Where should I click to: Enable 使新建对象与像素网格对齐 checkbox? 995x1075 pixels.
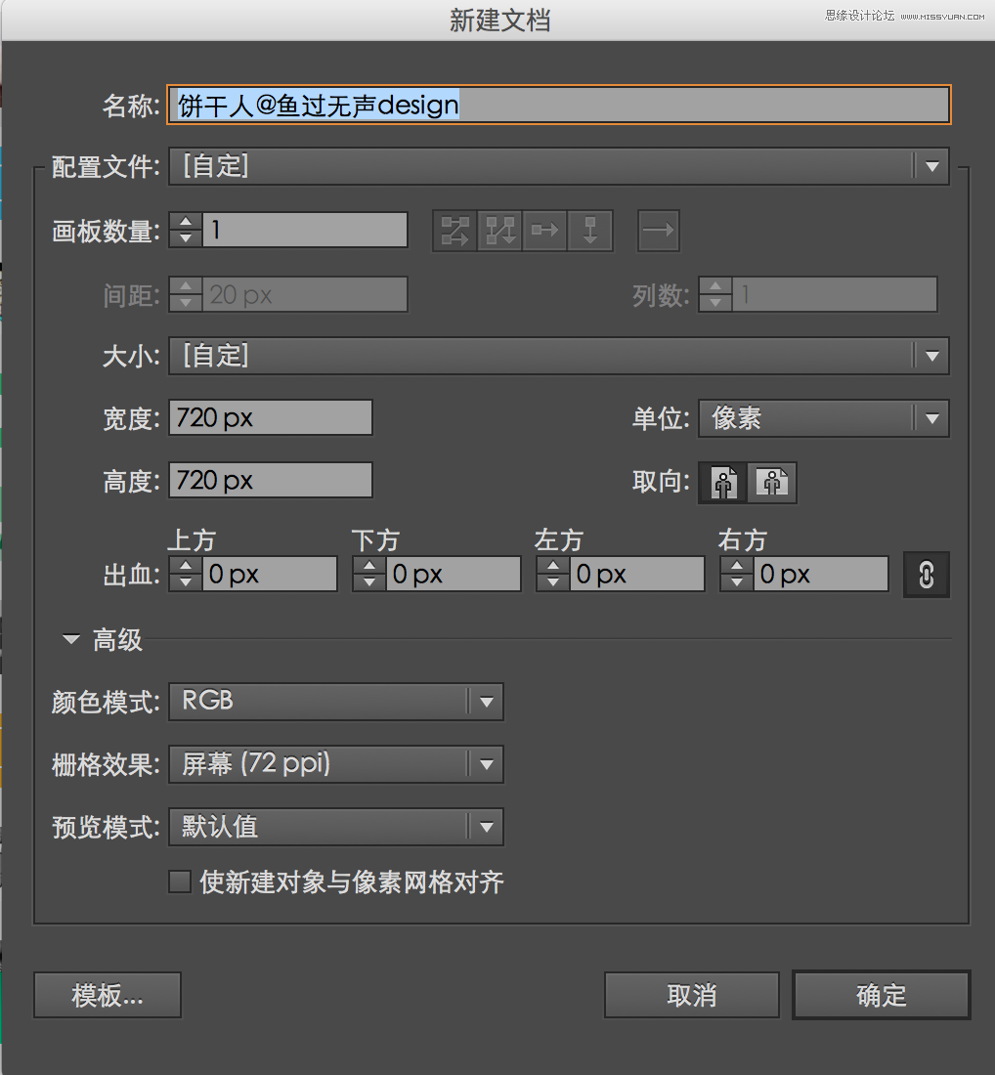[x=179, y=881]
